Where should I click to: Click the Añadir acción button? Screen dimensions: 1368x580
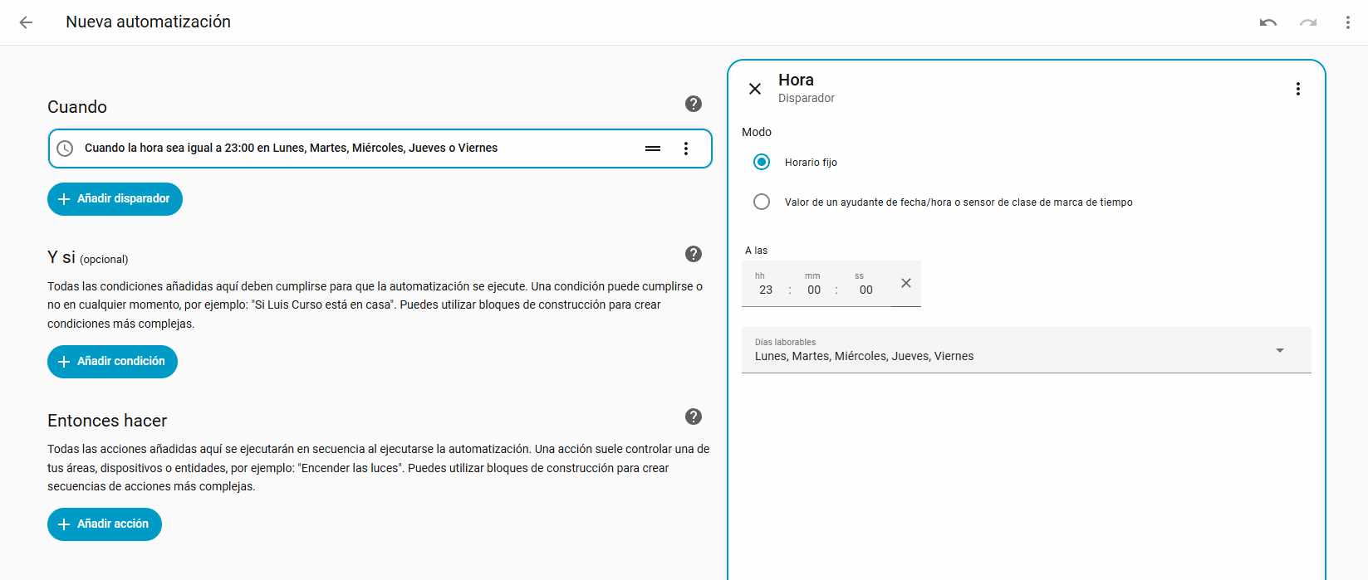(105, 524)
